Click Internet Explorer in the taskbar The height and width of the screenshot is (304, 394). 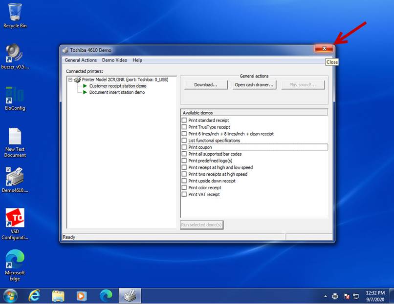(34, 296)
